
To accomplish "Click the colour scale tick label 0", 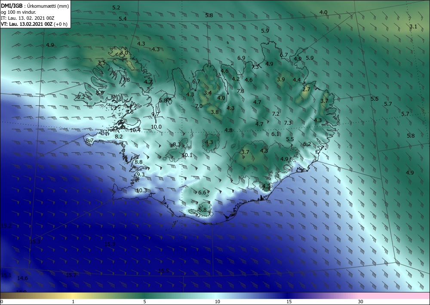I will [x=2, y=302].
